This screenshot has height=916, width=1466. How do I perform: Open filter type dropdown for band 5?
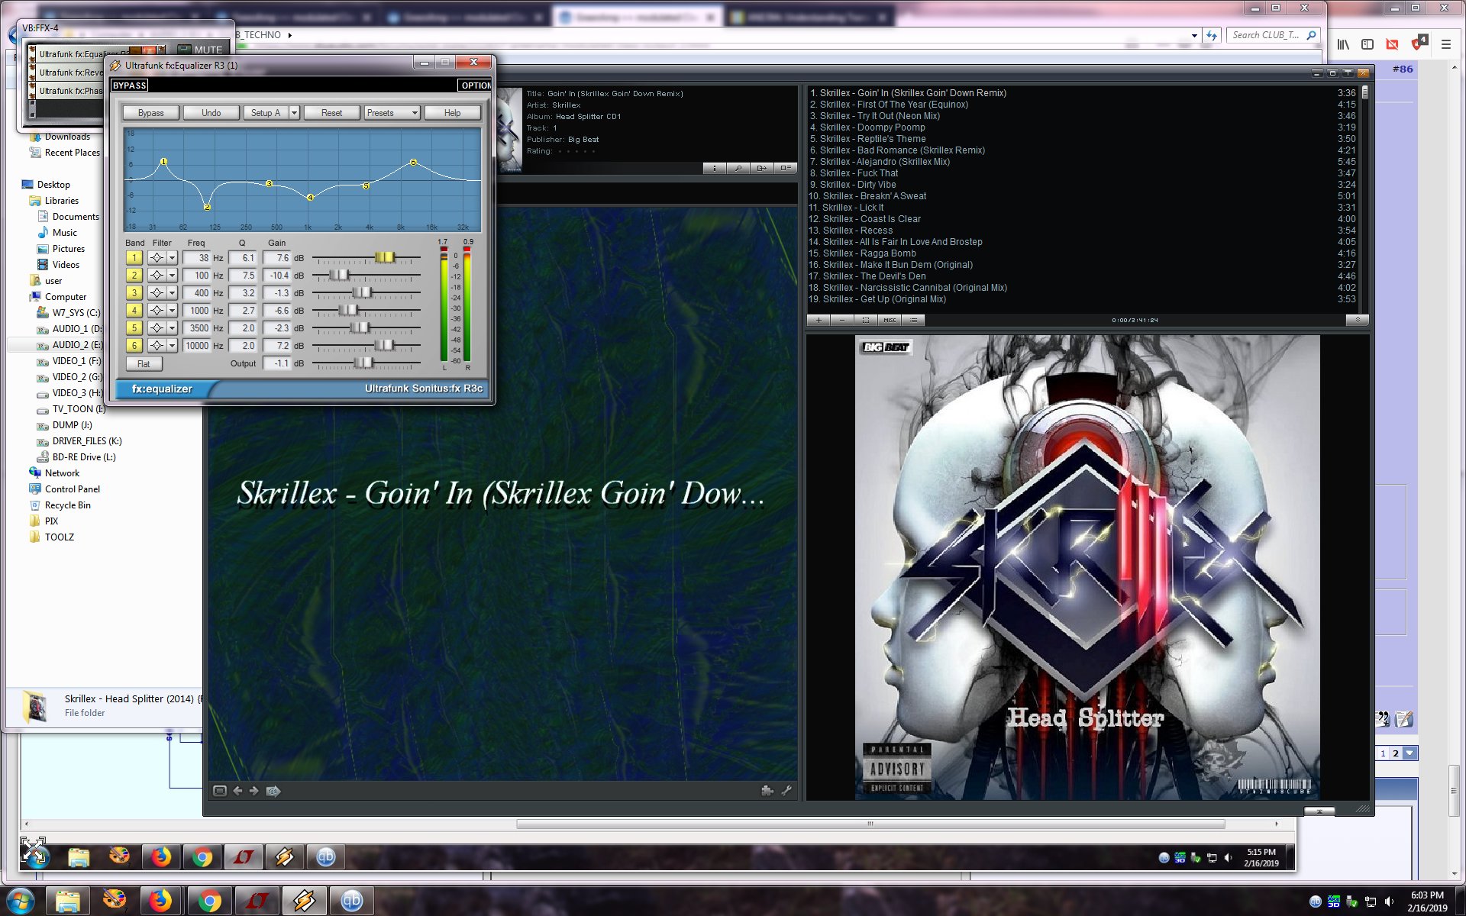[x=173, y=328]
